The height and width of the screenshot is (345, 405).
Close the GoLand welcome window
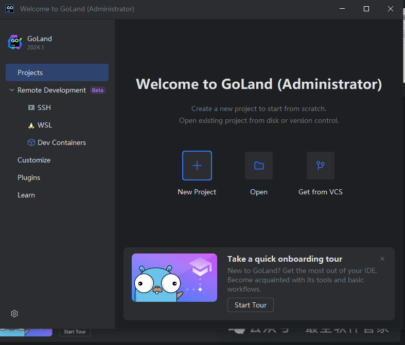click(x=391, y=9)
